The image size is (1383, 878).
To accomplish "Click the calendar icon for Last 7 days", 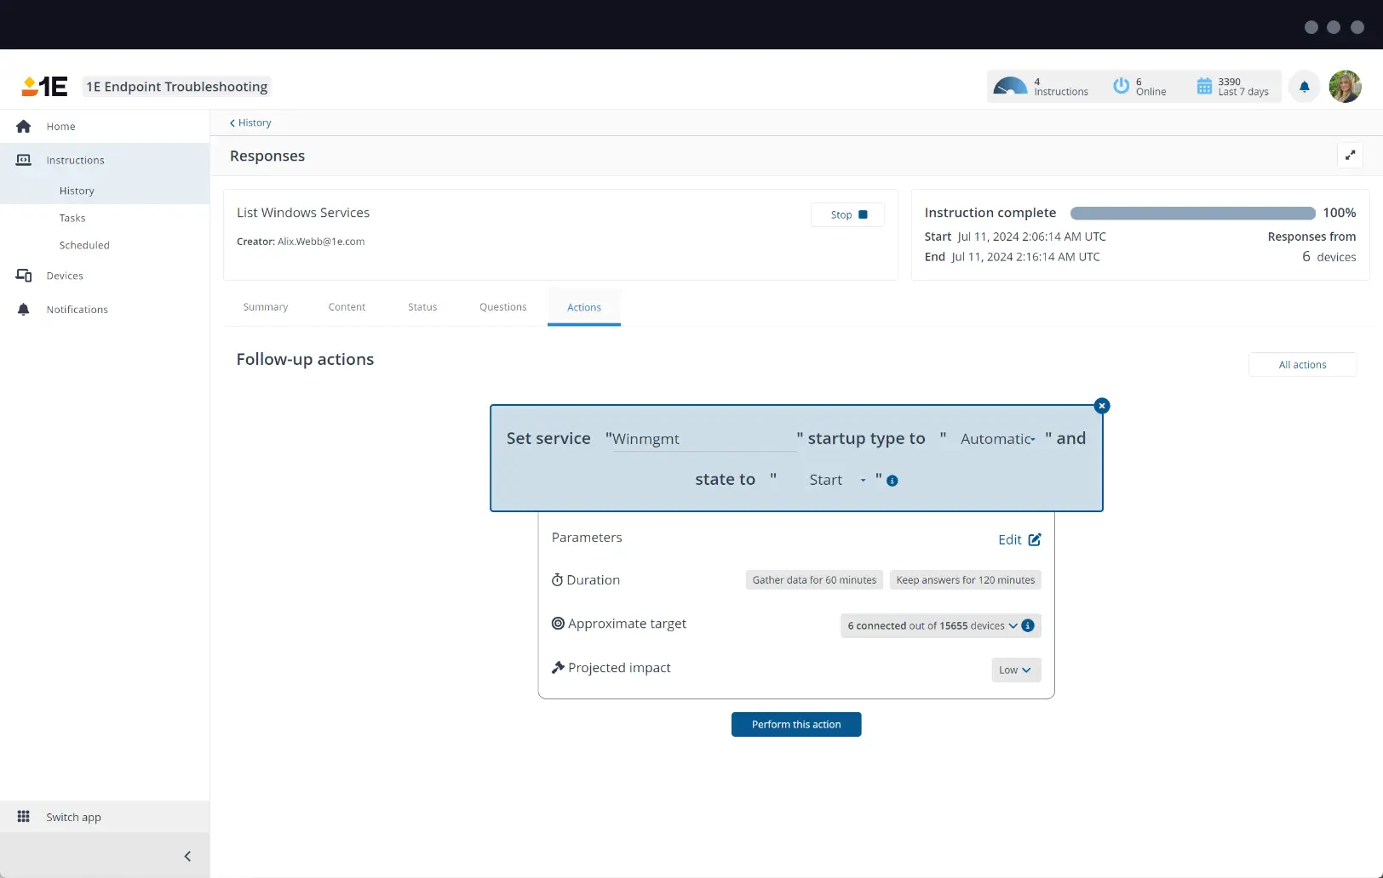I will click(1203, 85).
